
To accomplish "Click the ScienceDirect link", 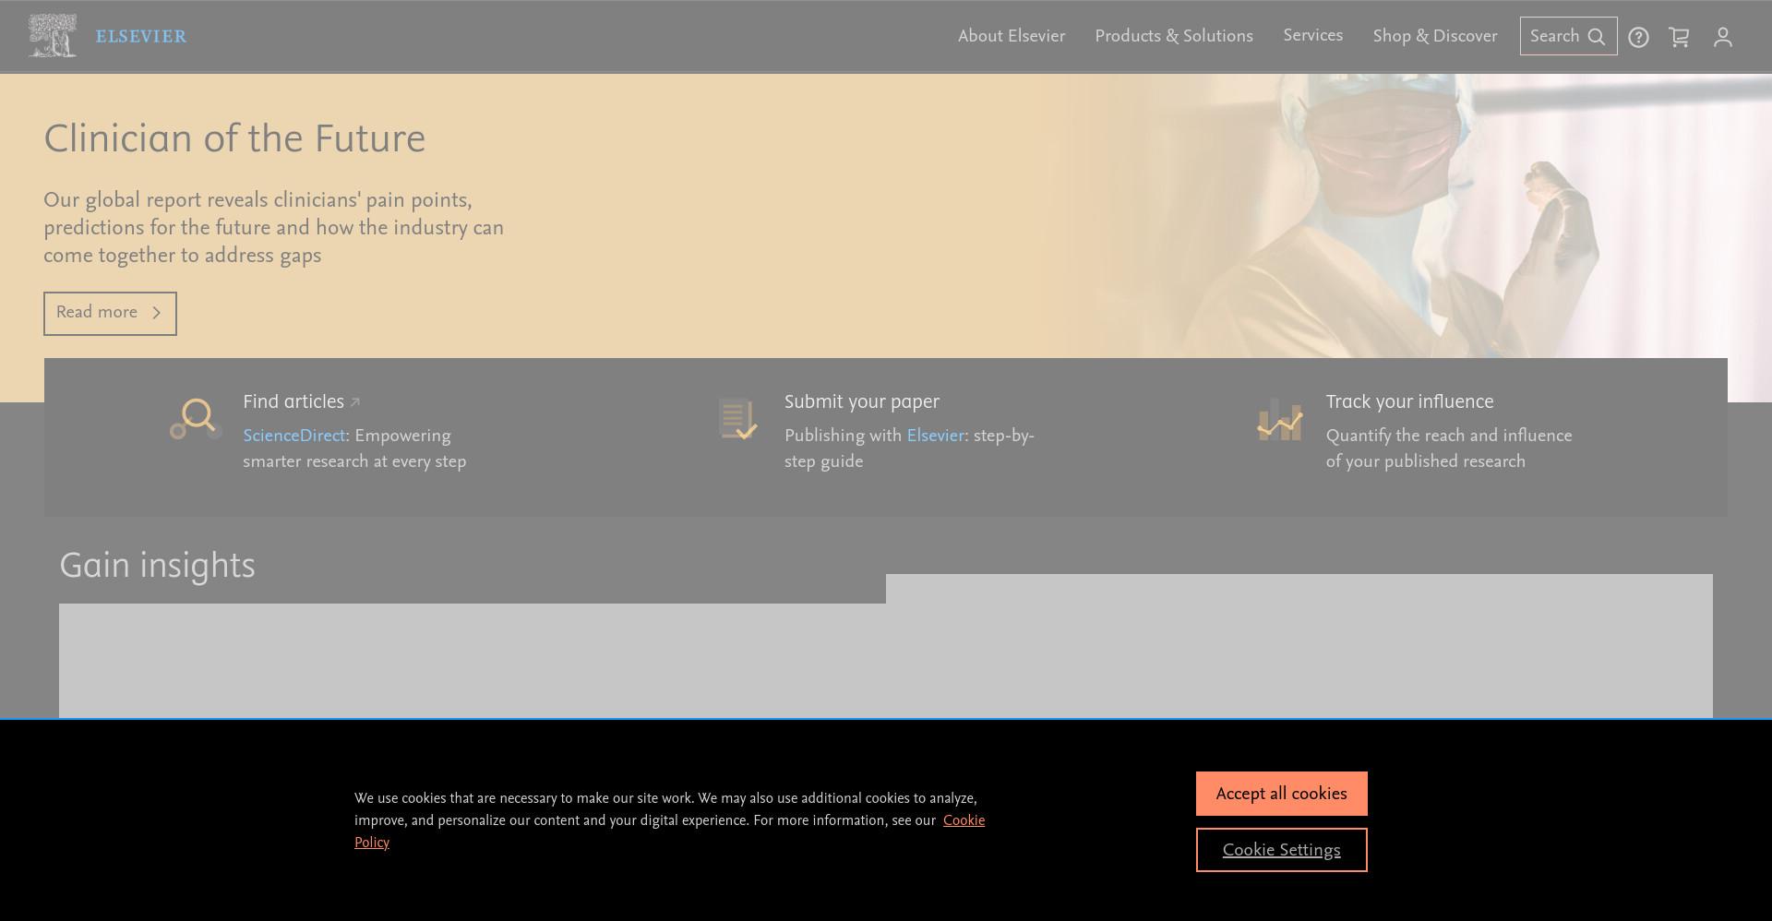I will (293, 436).
